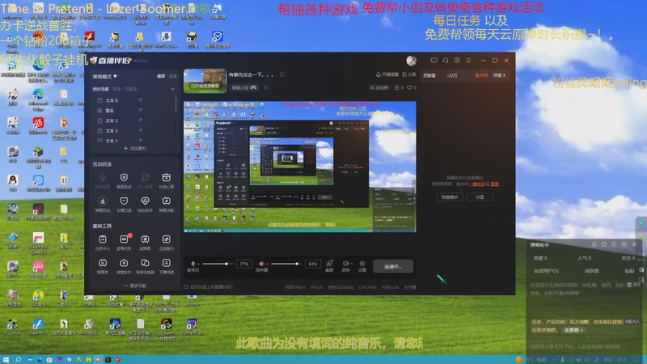The image size is (647, 364).
Task: Open the Windows Start button
Action: point(6,359)
